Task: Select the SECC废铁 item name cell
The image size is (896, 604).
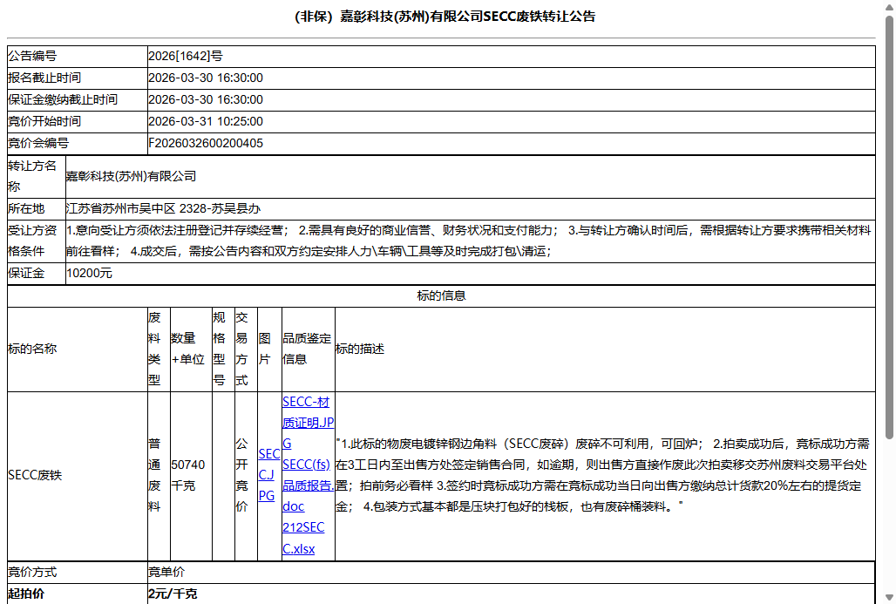Action: pyautogui.click(x=35, y=476)
